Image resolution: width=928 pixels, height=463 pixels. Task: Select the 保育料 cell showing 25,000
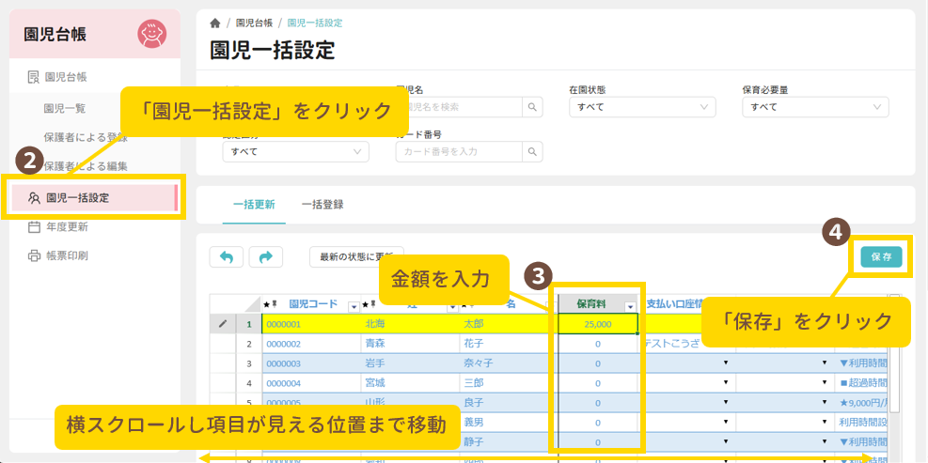tap(597, 324)
